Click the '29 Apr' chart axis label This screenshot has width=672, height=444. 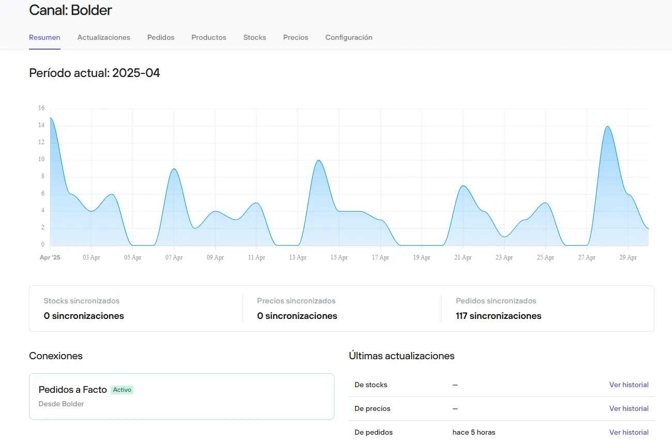click(628, 257)
